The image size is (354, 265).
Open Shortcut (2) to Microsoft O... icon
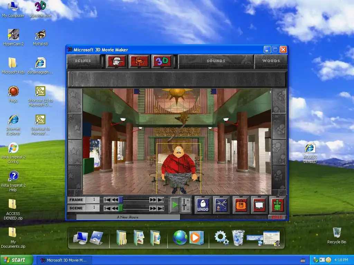[40, 97]
